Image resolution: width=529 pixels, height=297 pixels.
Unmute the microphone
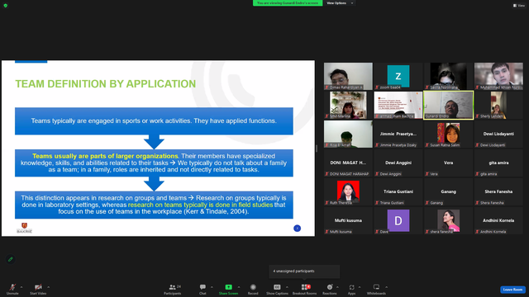[x=12, y=289]
